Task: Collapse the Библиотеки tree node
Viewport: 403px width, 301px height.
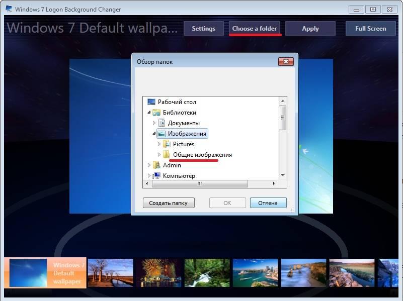Action: tap(149, 113)
